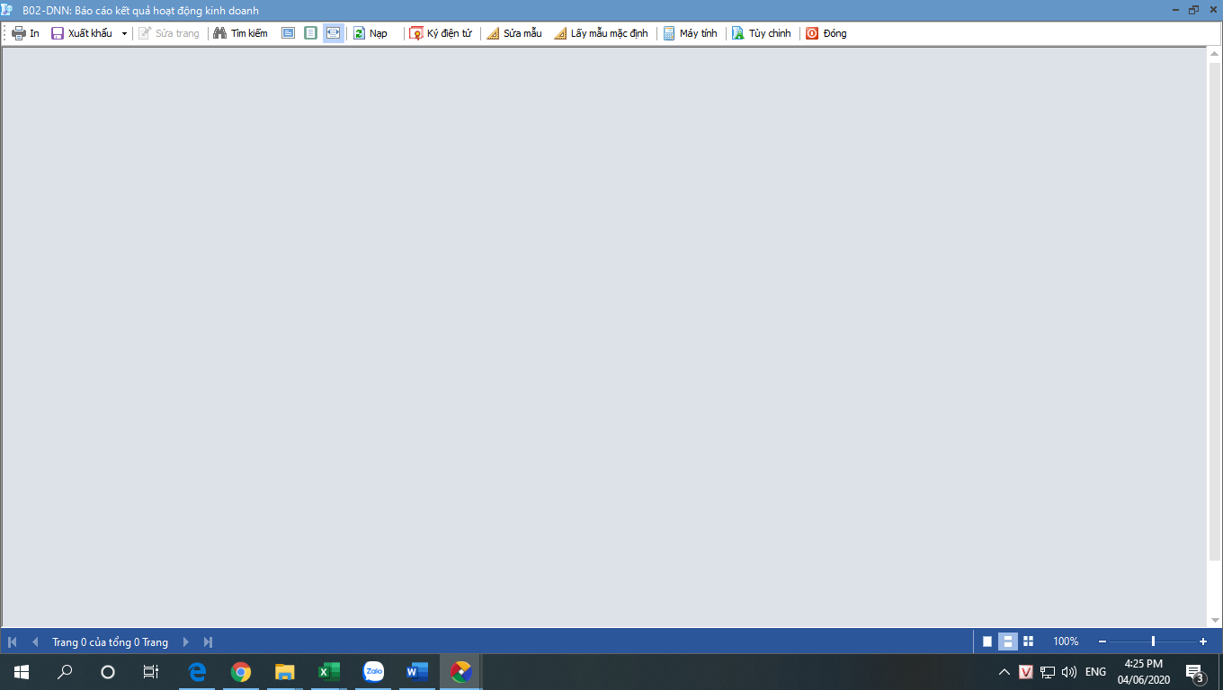This screenshot has height=690, width=1223.
Task: Open Ký điện tử digital signature
Action: (x=416, y=33)
